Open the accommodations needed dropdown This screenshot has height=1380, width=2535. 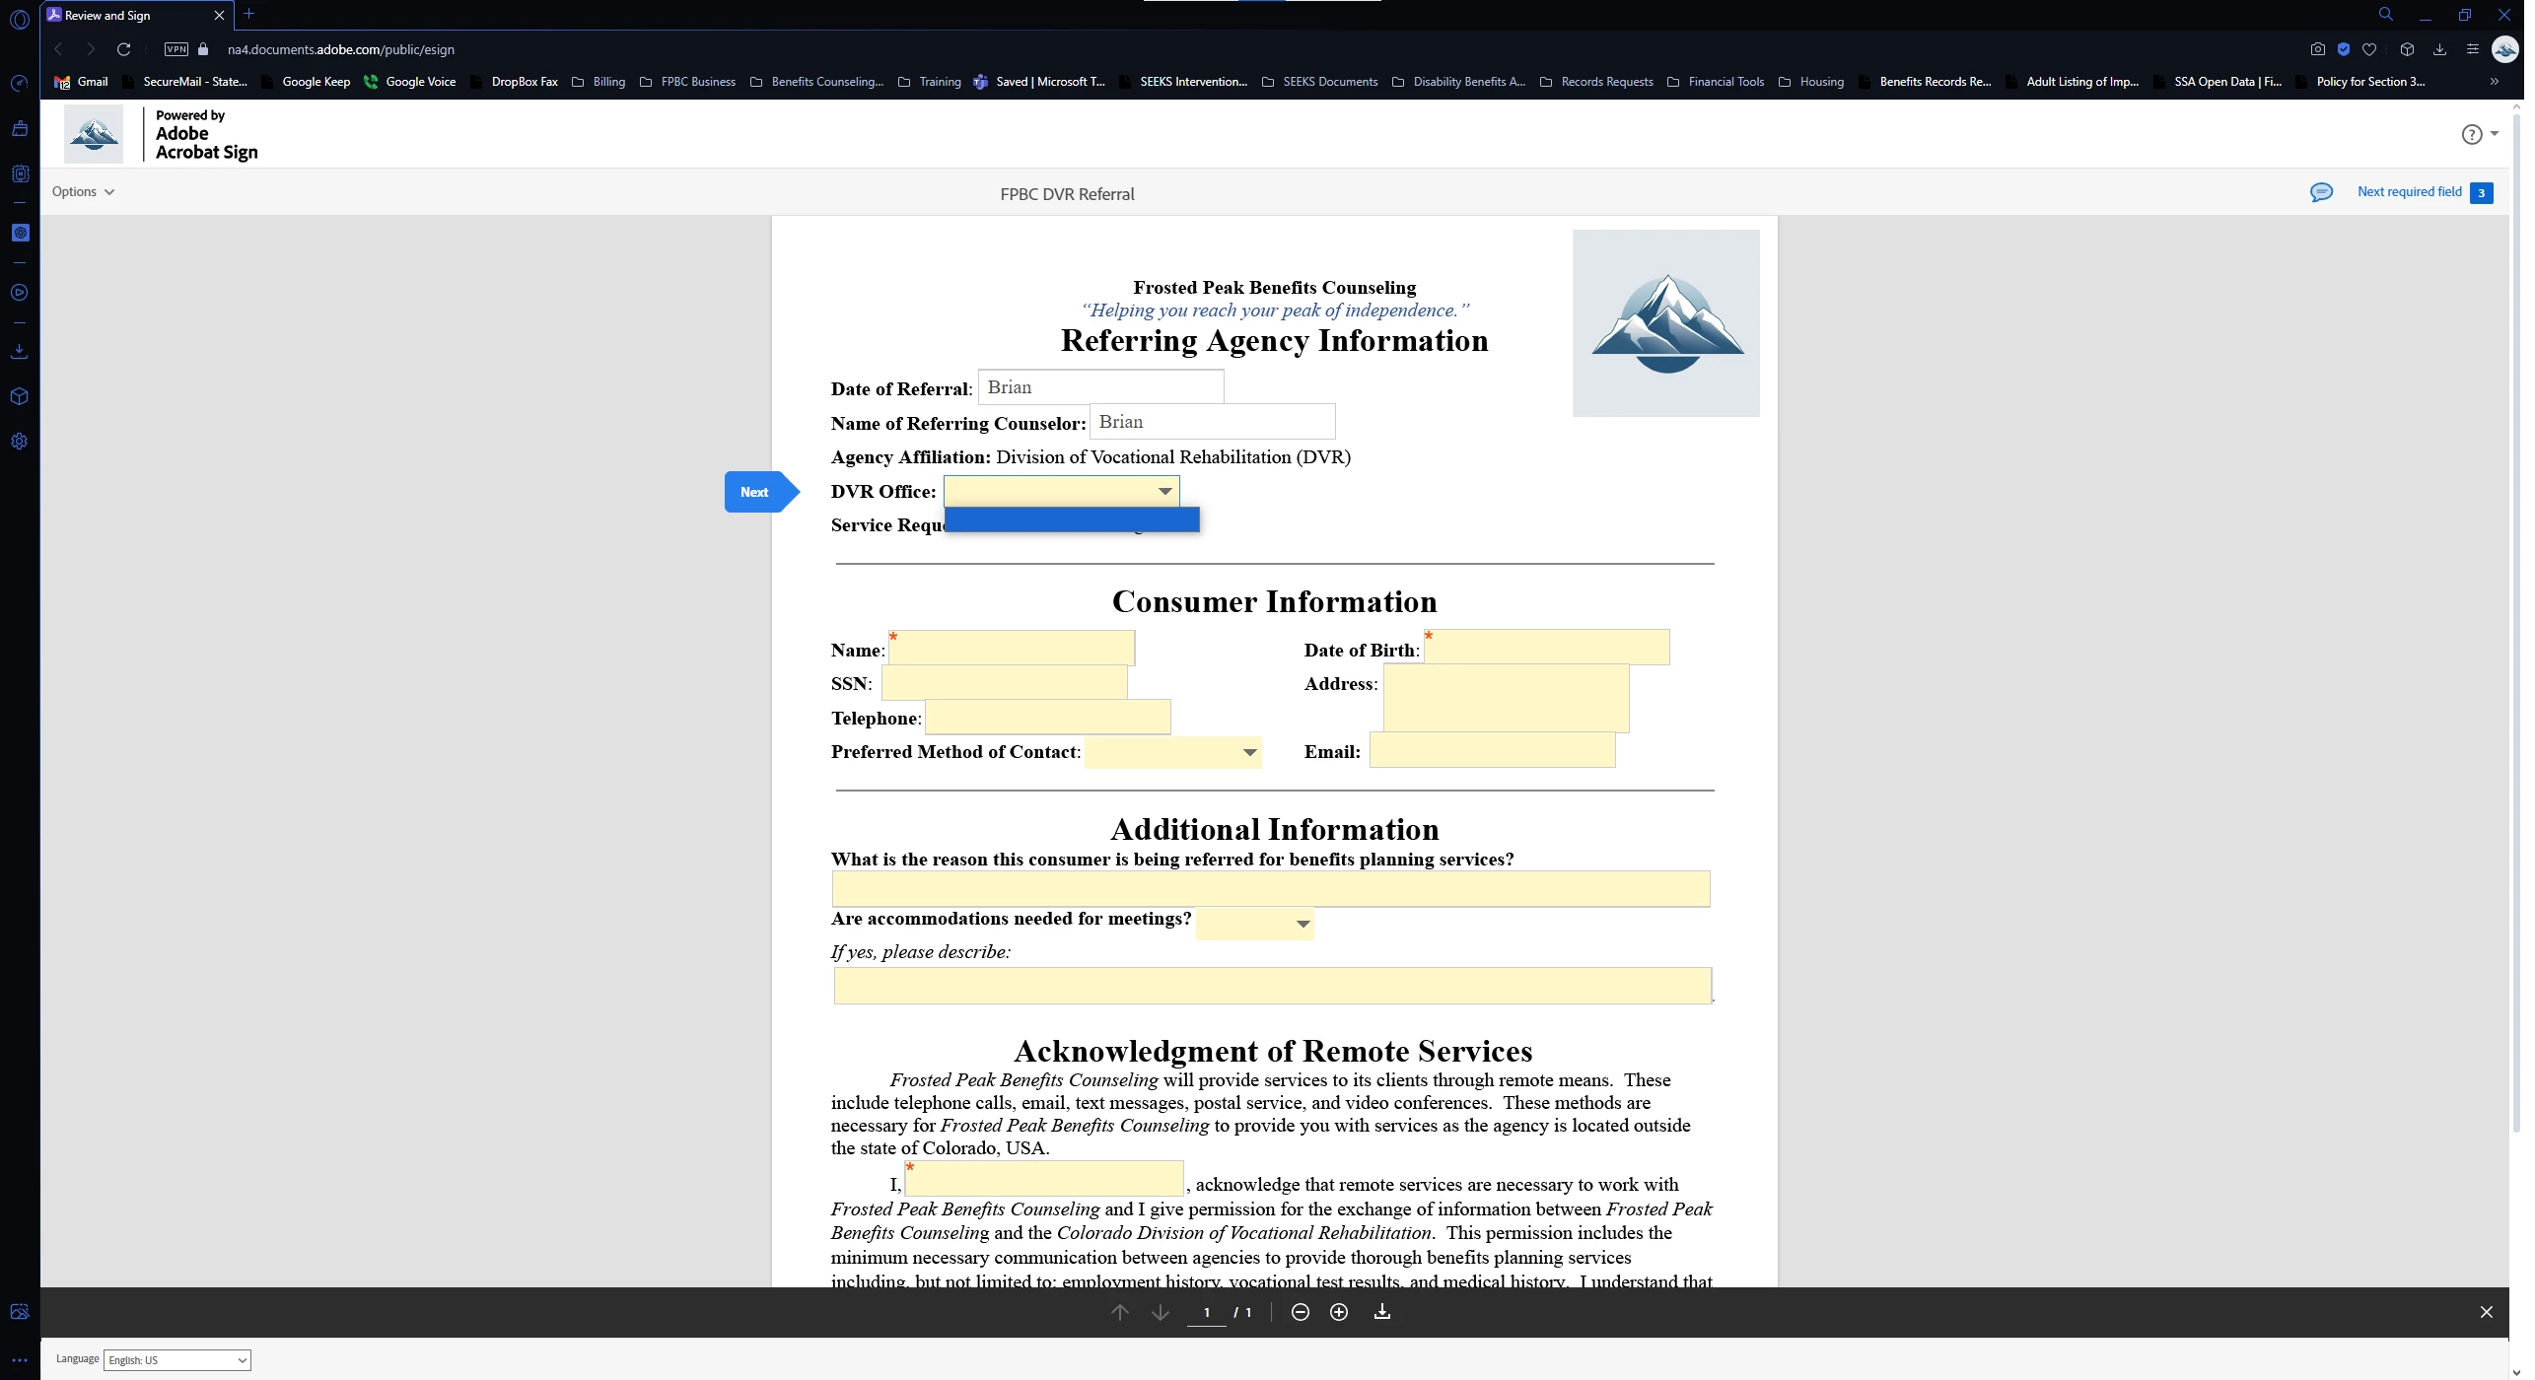pos(1303,924)
